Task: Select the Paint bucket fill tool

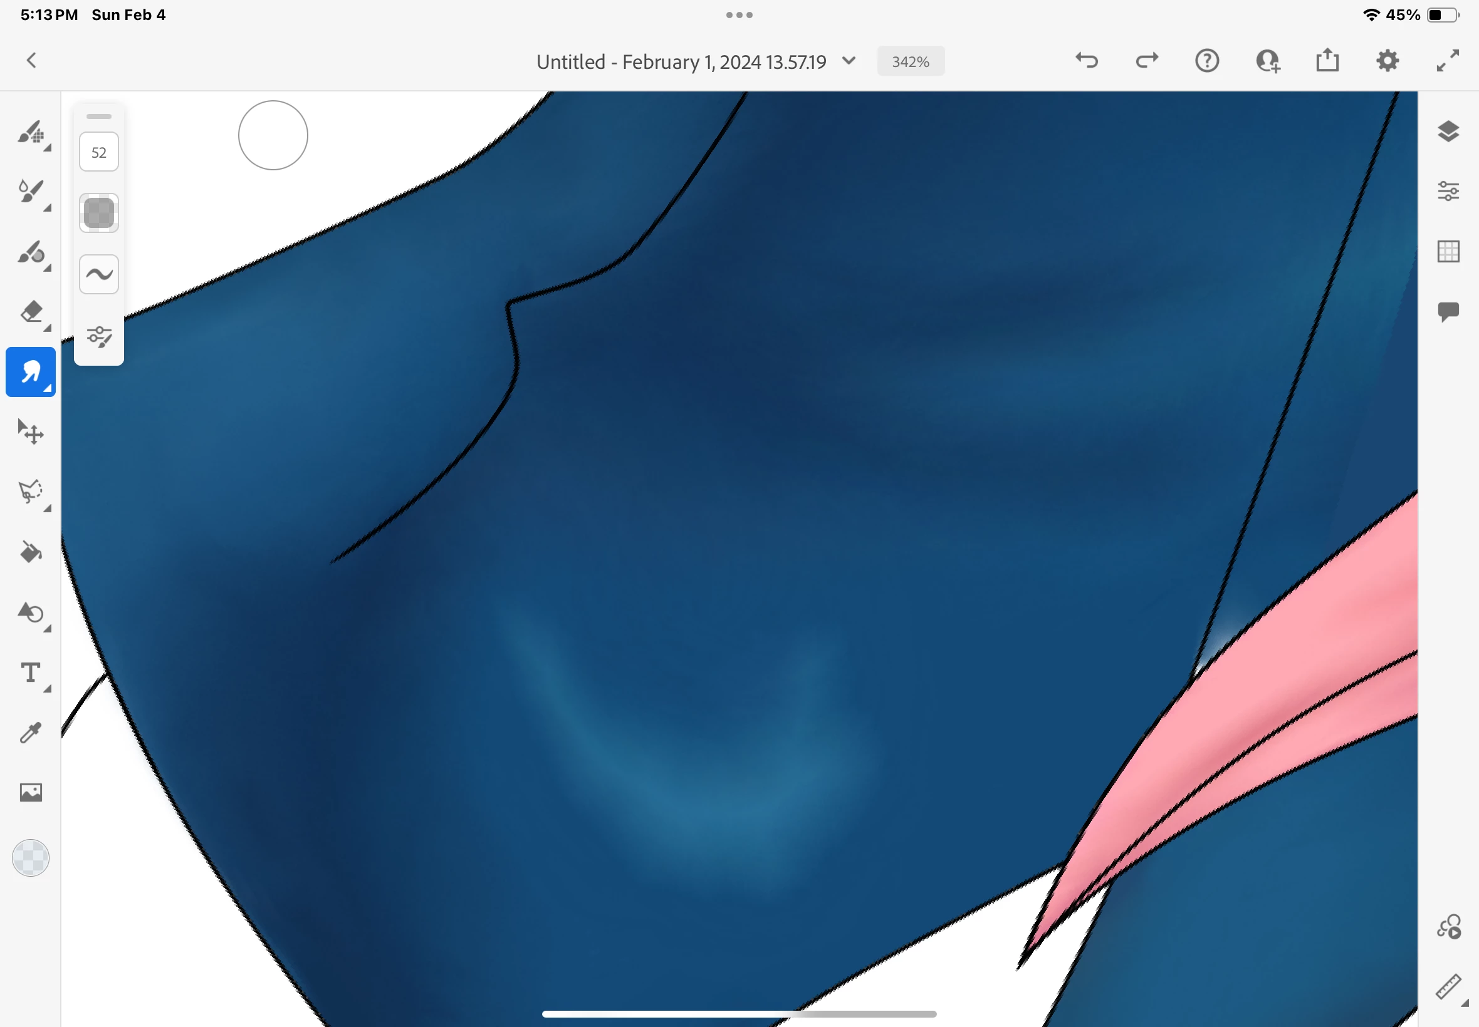Action: tap(30, 552)
